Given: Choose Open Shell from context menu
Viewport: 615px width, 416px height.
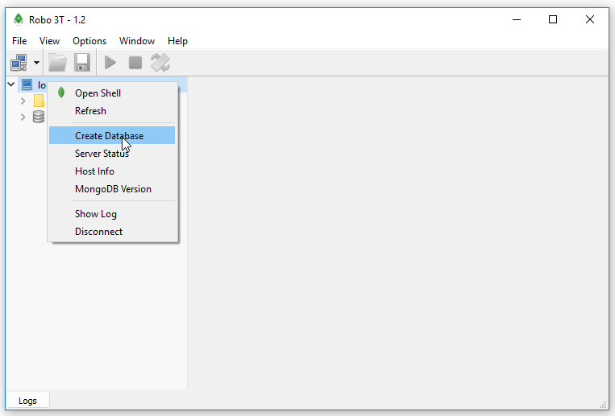Looking at the screenshot, I should click(112, 93).
